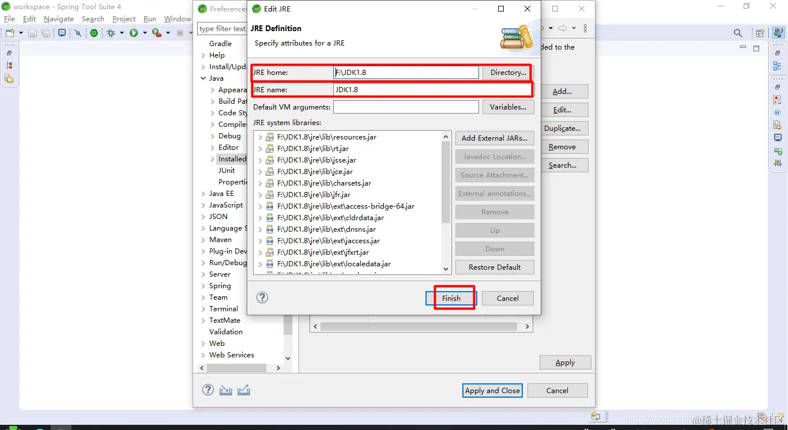Image resolution: width=788 pixels, height=430 pixels.
Task: Expand the Maven preferences node
Action: click(x=203, y=240)
